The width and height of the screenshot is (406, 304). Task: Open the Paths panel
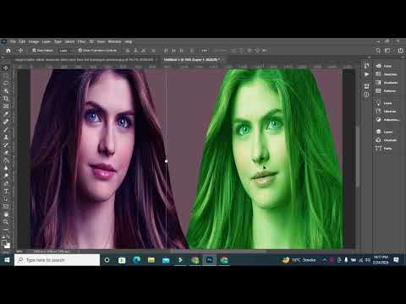[384, 149]
